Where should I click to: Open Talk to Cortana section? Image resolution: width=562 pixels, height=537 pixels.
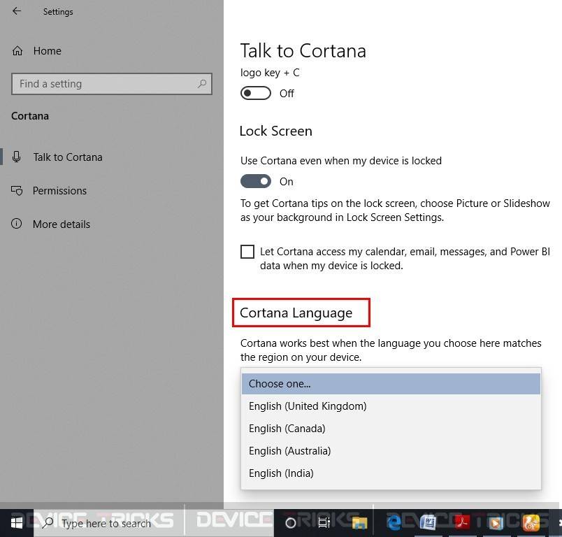[x=67, y=157]
